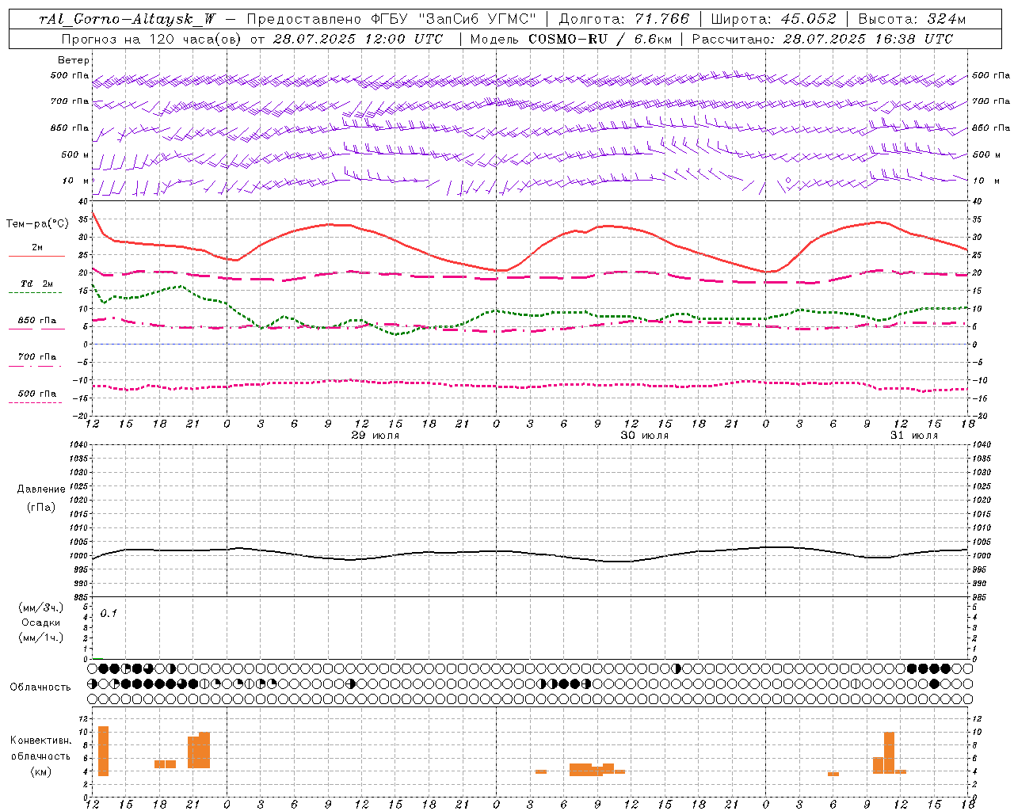Click the Давление pressure panel label

(x=41, y=489)
